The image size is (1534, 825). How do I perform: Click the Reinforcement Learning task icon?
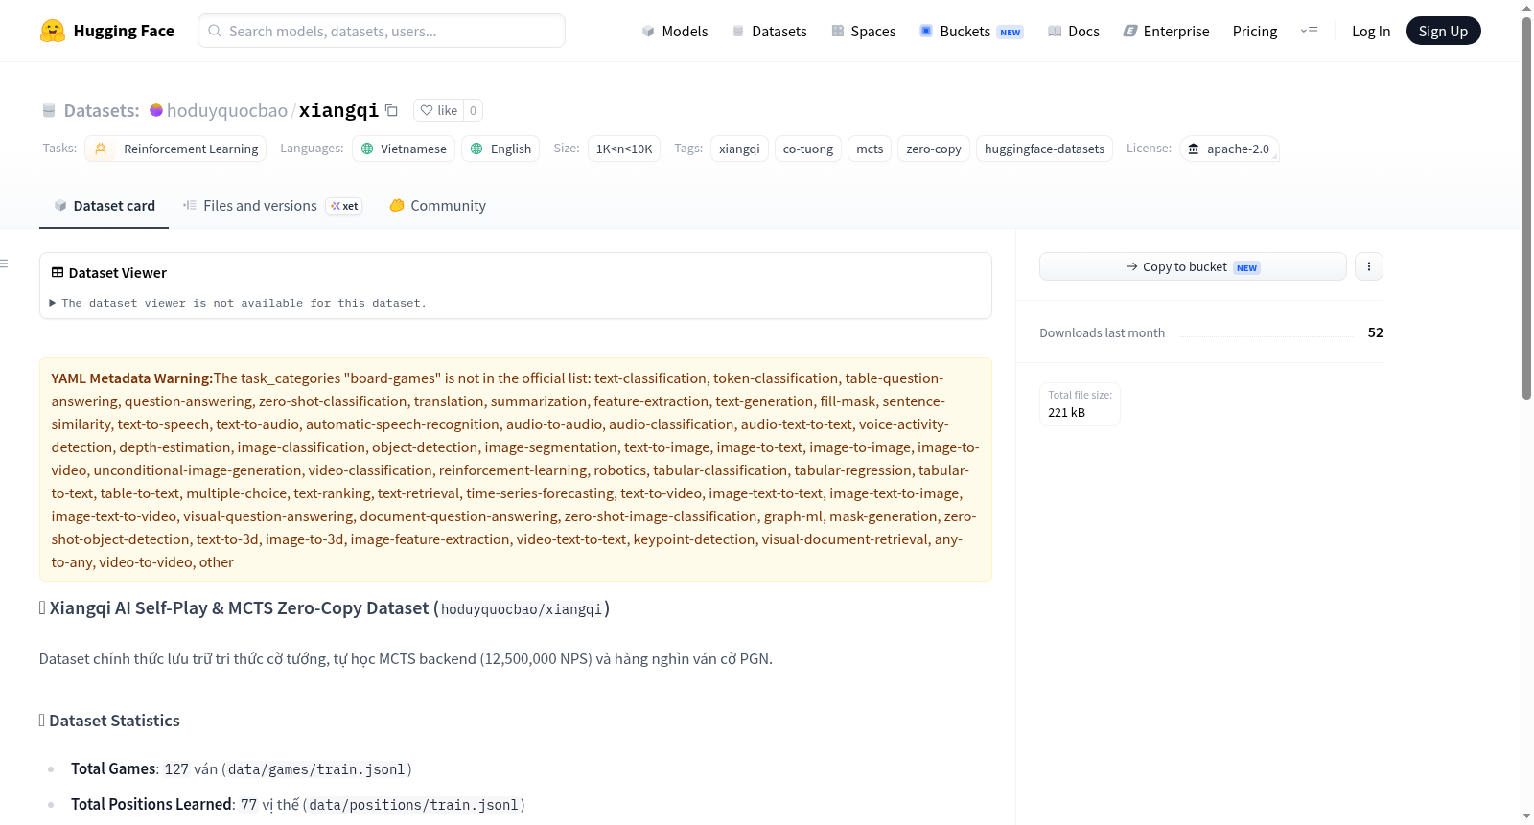coord(101,149)
